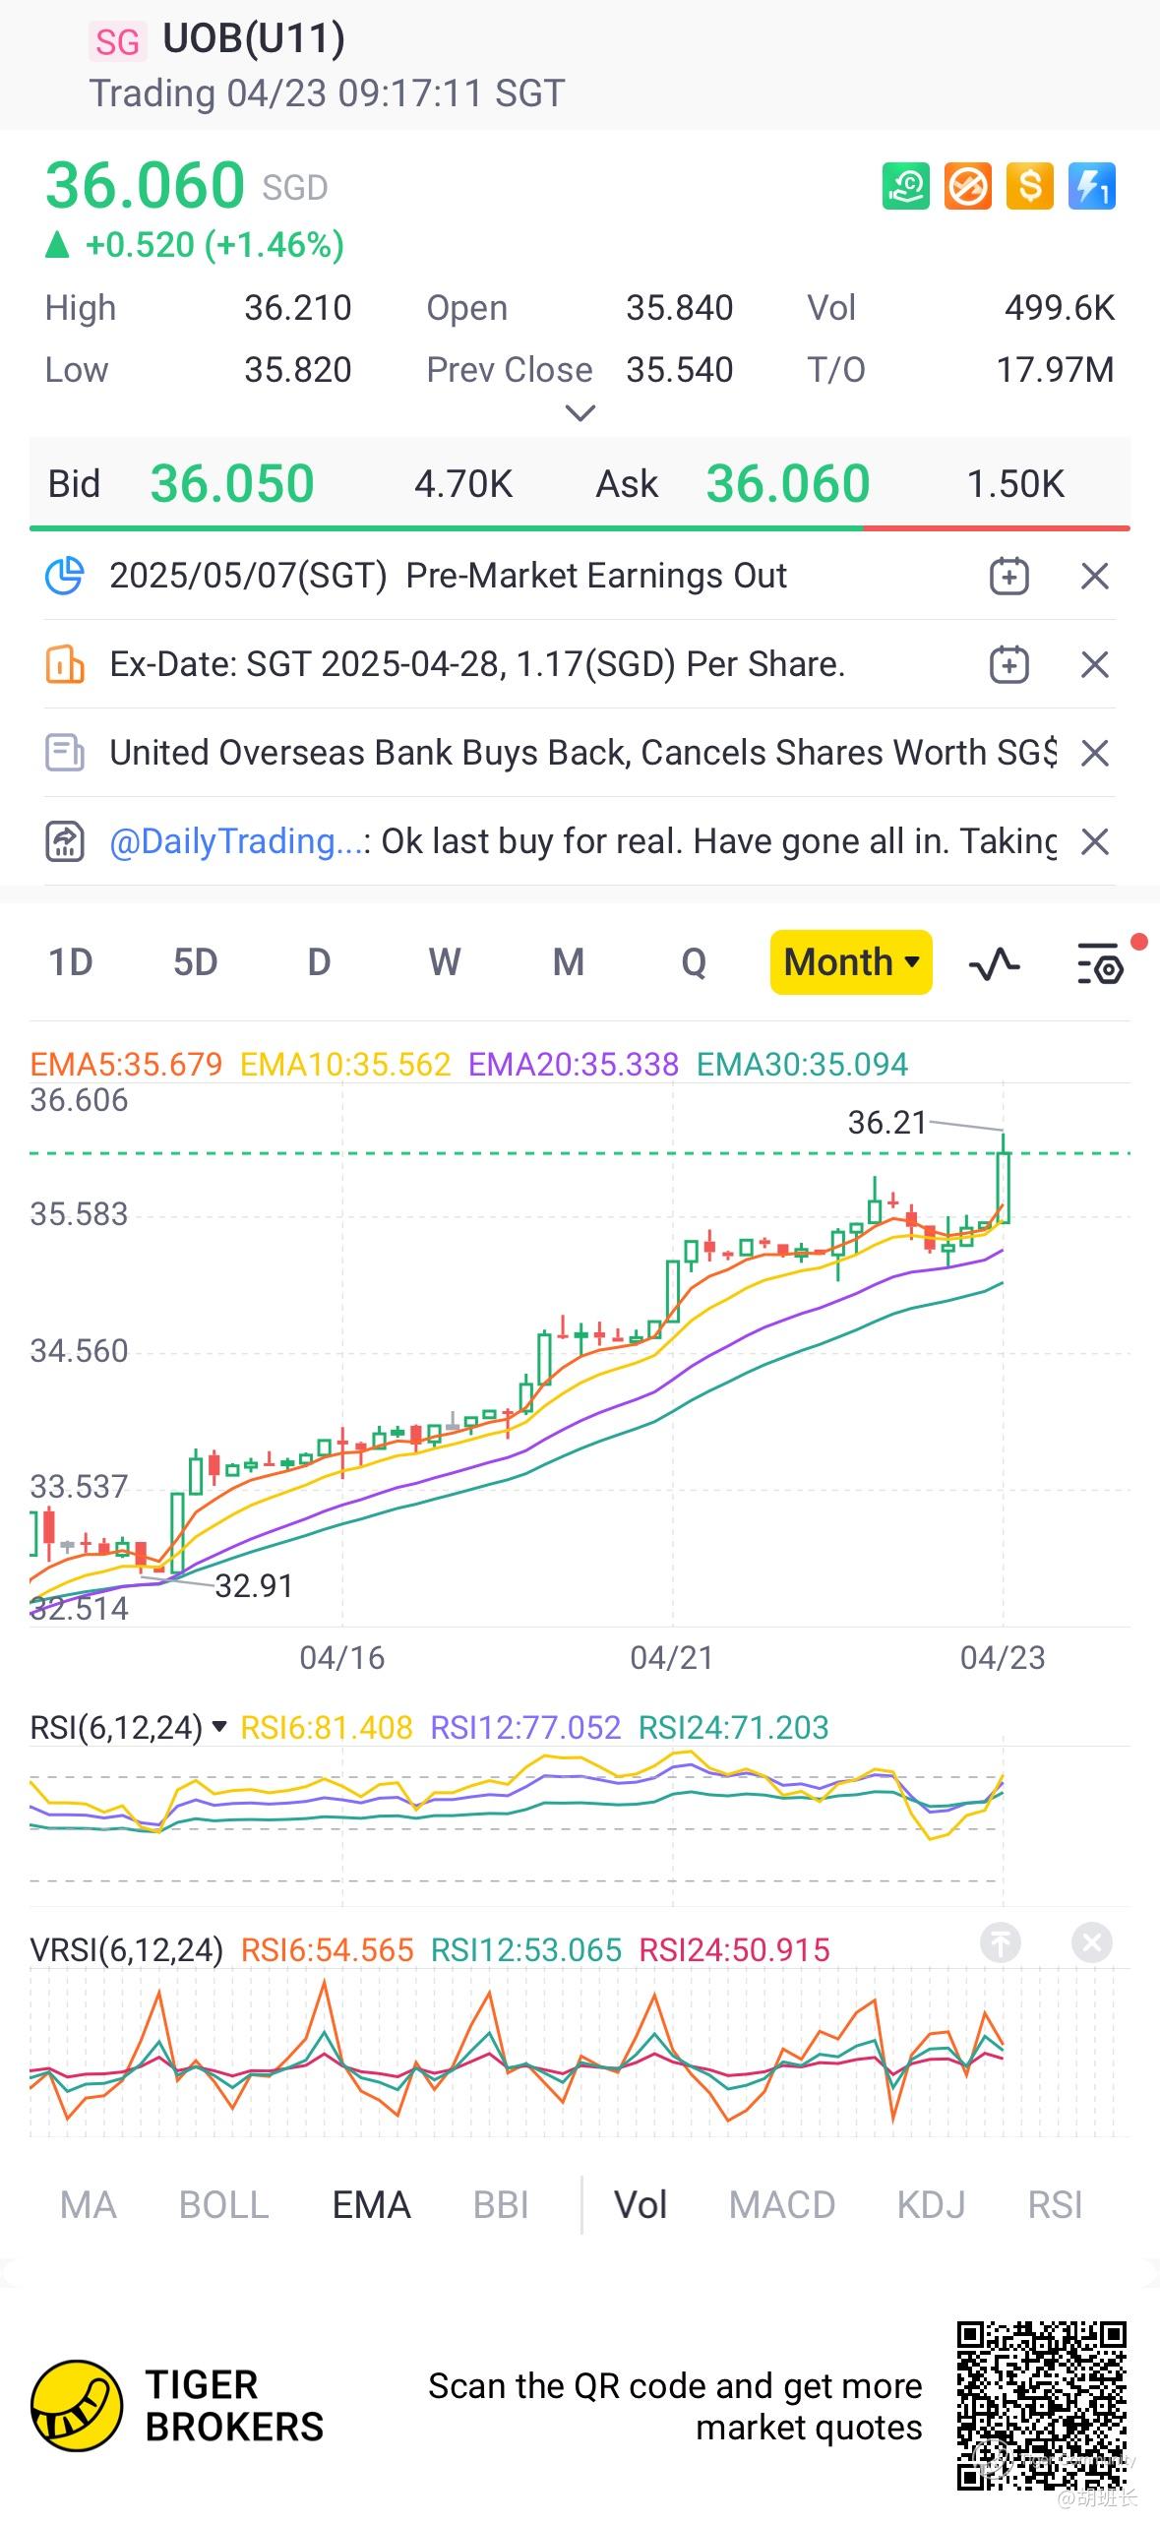Dismiss the Ex-Date dividend notice
The image size is (1160, 2524).
tap(1095, 664)
